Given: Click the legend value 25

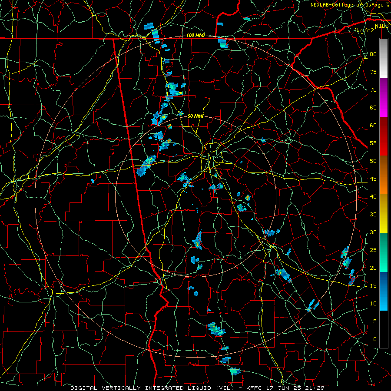Looking at the screenshot, I should pyautogui.click(x=373, y=250).
